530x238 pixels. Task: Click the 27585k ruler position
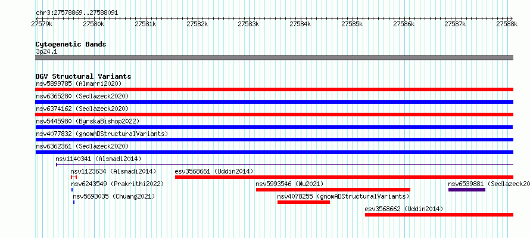click(352, 24)
